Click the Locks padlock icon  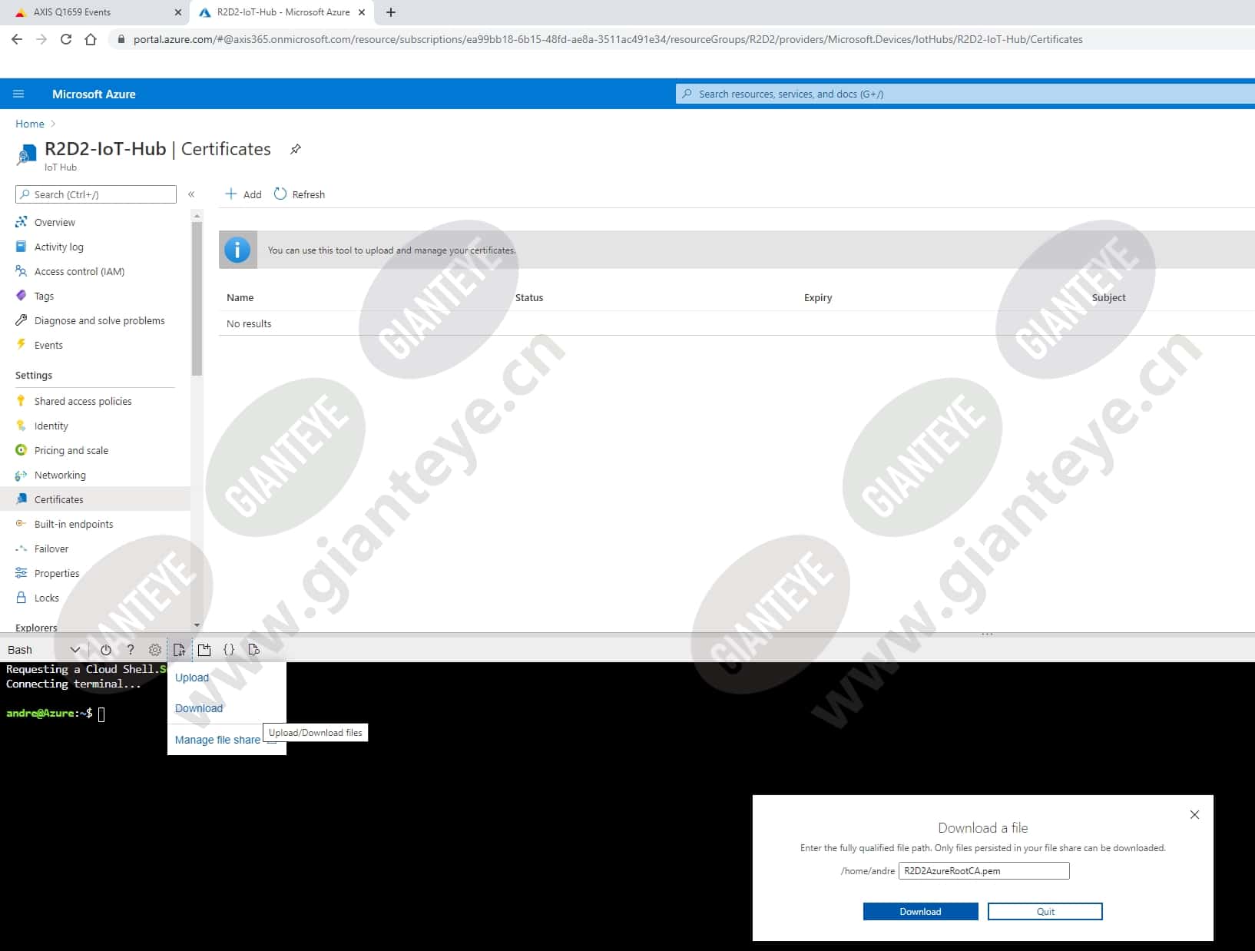[x=22, y=597]
